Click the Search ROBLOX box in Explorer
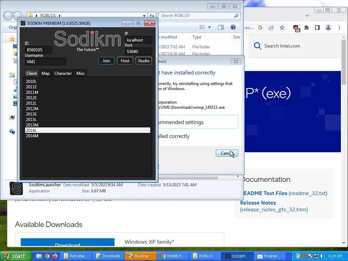348x261 pixels. (199, 16)
